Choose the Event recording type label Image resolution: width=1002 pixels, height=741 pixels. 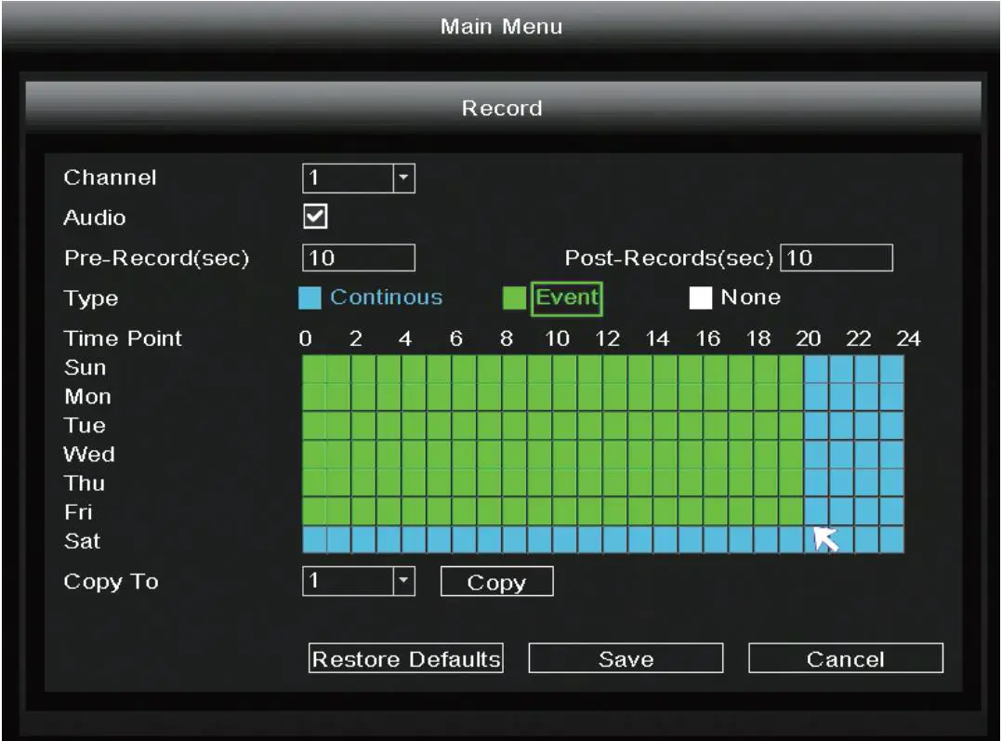click(x=567, y=298)
